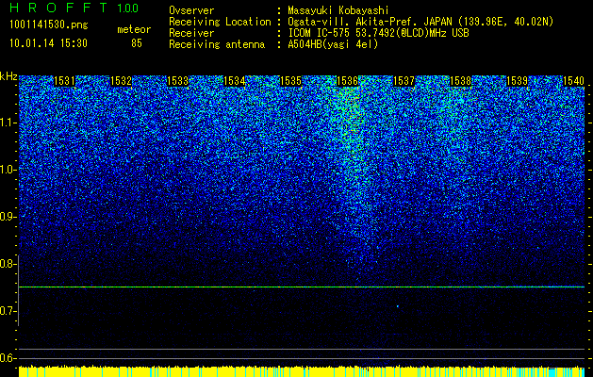
Task: Click the HROFFT 1.0.0 title text
Action: click(x=74, y=8)
